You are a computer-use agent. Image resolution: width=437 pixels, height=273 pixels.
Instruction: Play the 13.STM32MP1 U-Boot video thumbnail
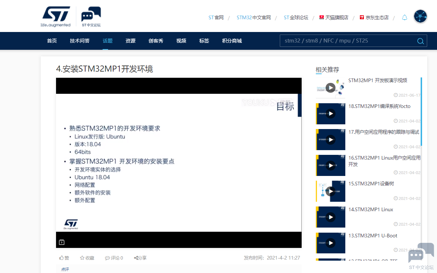coord(330,243)
